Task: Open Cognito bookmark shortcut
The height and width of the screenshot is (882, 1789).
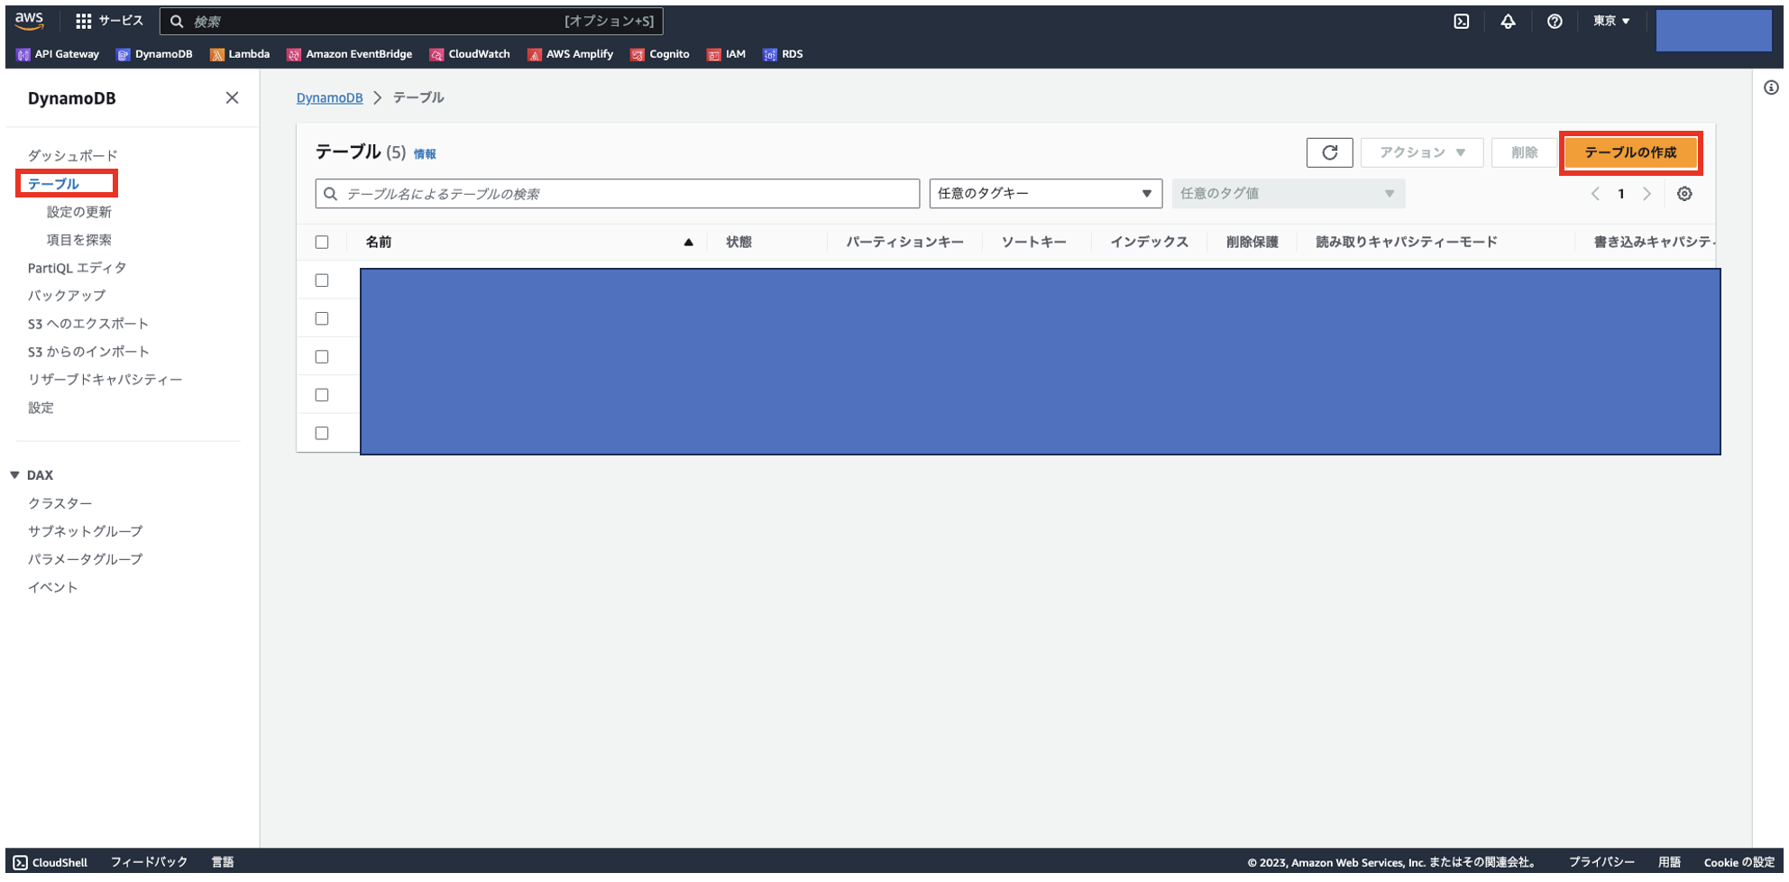Action: pos(660,54)
